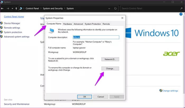Confirm with the OK button
Image resolution: width=185 pixels, height=108 pixels.
(85, 97)
